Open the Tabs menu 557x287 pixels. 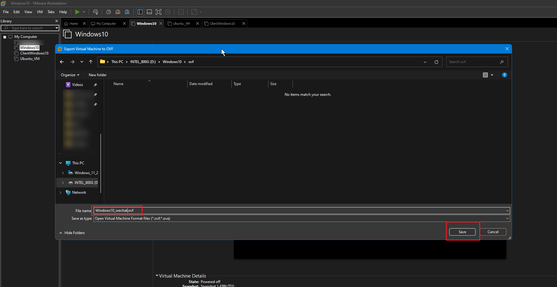[51, 12]
